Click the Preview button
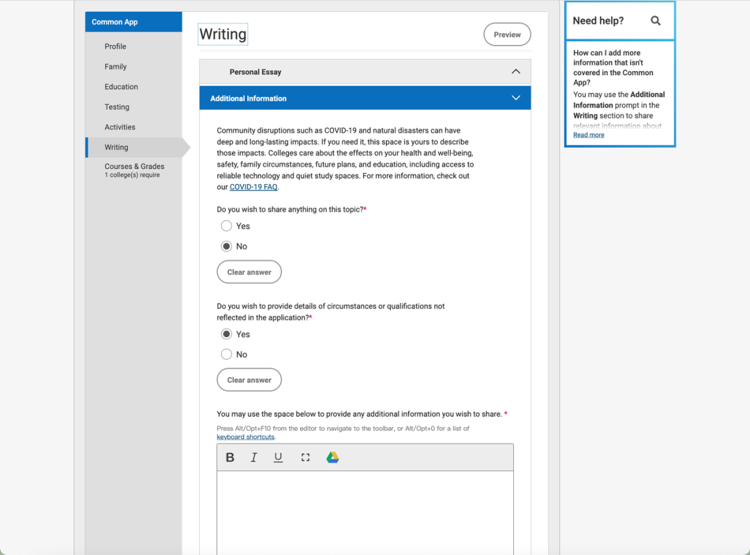The height and width of the screenshot is (555, 750). point(507,35)
